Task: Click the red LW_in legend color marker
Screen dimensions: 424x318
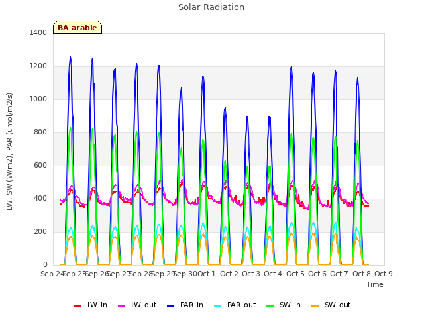Action: point(78,306)
